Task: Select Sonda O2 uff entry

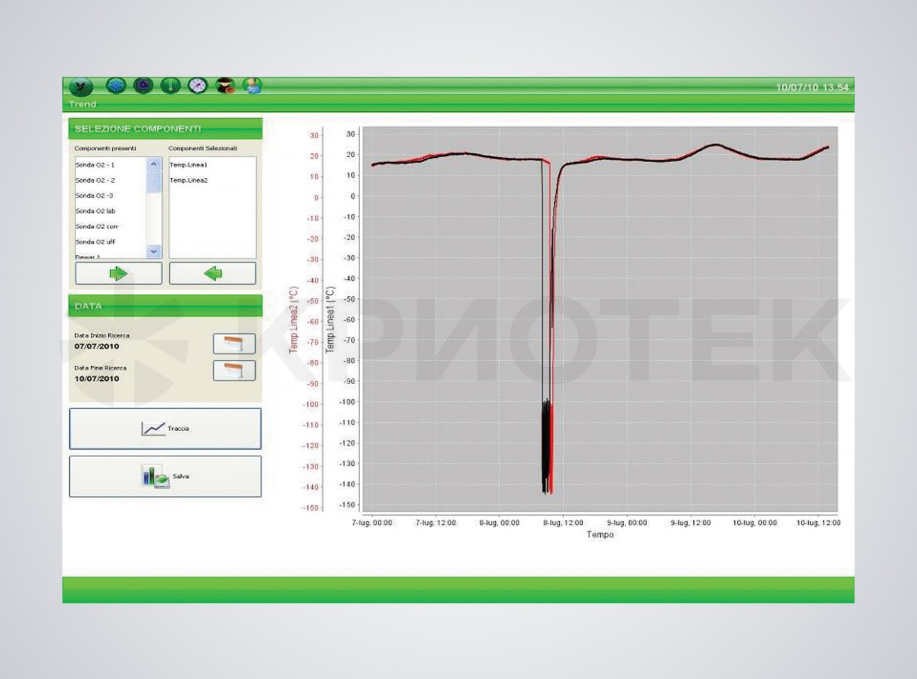Action: point(95,242)
